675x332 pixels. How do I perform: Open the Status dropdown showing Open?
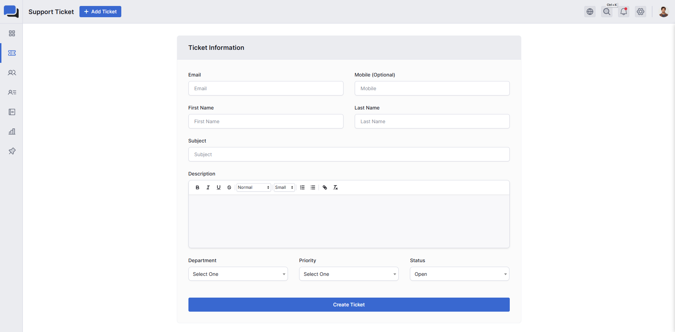click(x=459, y=274)
